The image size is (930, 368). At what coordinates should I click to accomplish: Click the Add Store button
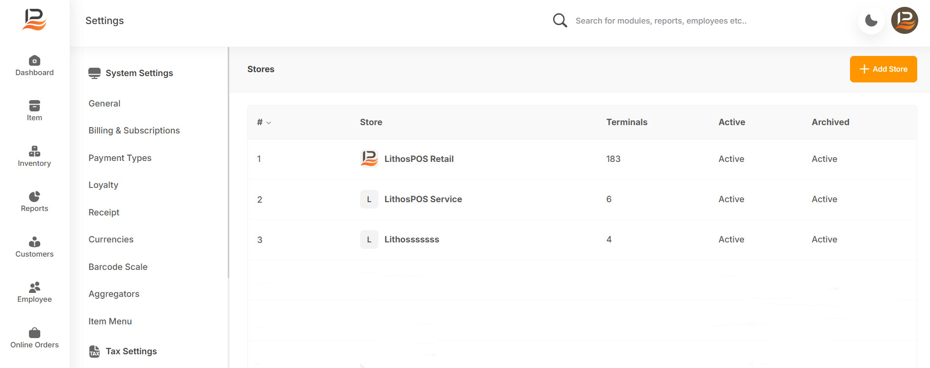tap(883, 69)
